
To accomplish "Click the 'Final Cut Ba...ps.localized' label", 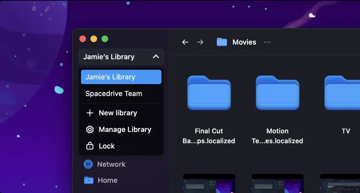I will (209, 136).
